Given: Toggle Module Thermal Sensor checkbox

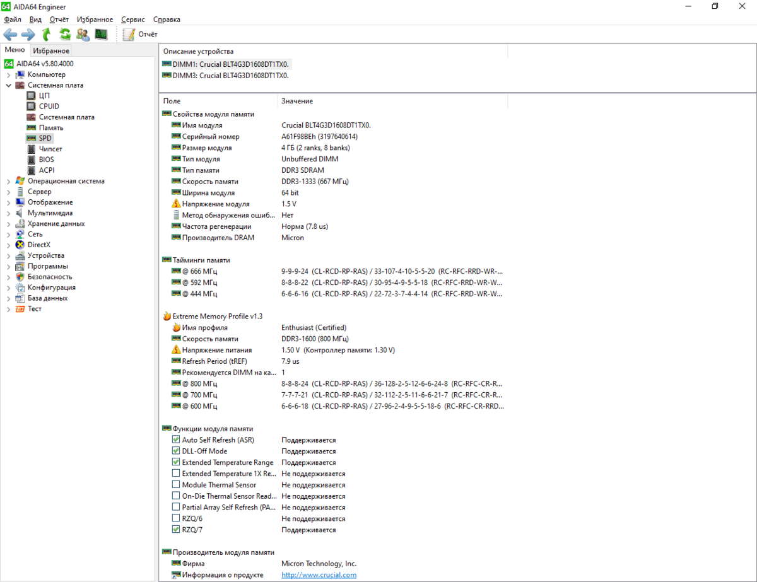Looking at the screenshot, I should [x=176, y=485].
